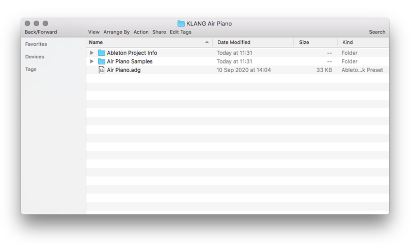Click the Air Piano.adg file icon
The width and height of the screenshot is (413, 244).
click(101, 70)
